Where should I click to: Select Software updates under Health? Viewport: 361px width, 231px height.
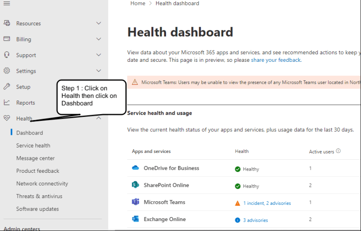37,209
